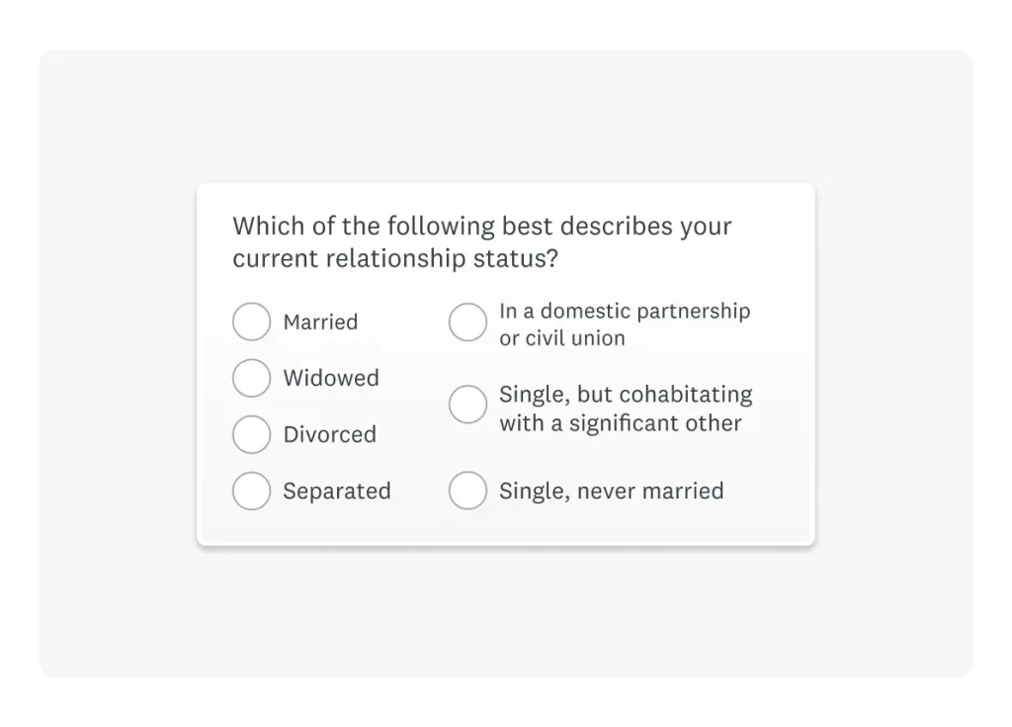
Task: Choose the single, never married option
Action: [468, 491]
